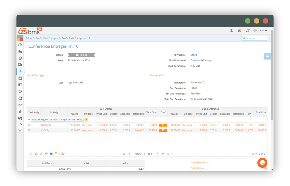This screenshot has width=290, height=186.
Task: Open the delivery truck icon in sidebar
Action: point(20,65)
